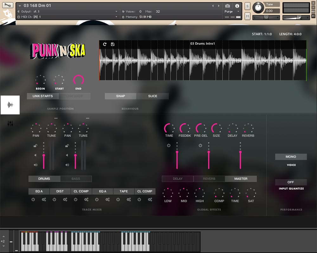Open the mixer sliders page in the sidebar

(10, 124)
